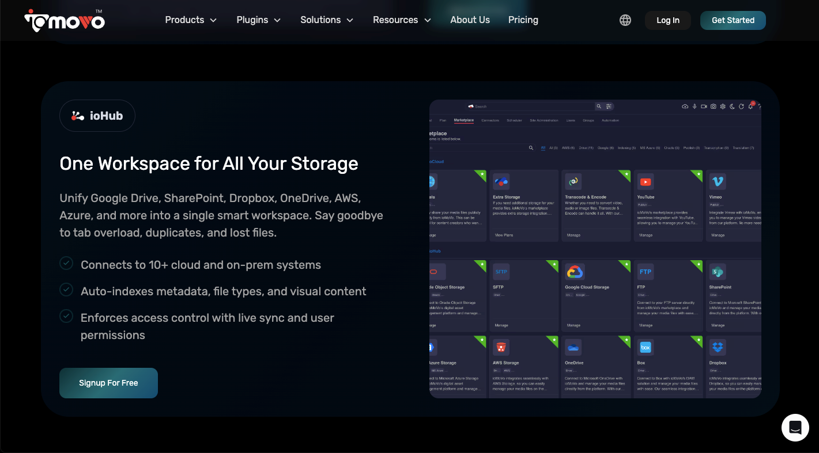Image resolution: width=819 pixels, height=453 pixels.
Task: Filter marketplace by Drive (11)
Action: click(587, 148)
